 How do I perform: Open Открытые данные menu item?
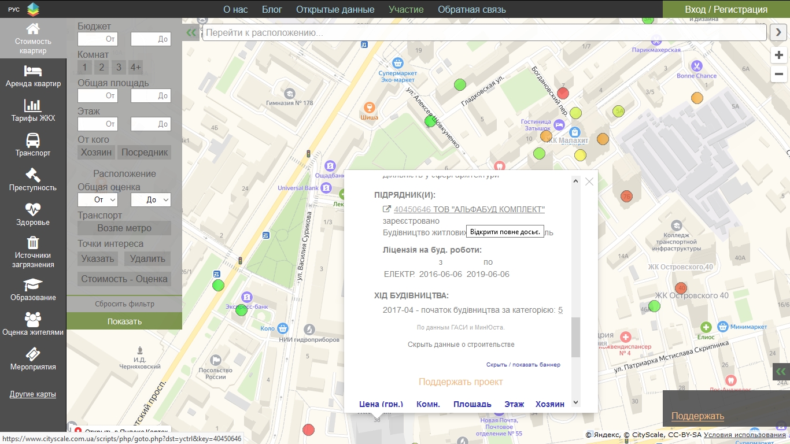[x=335, y=9]
